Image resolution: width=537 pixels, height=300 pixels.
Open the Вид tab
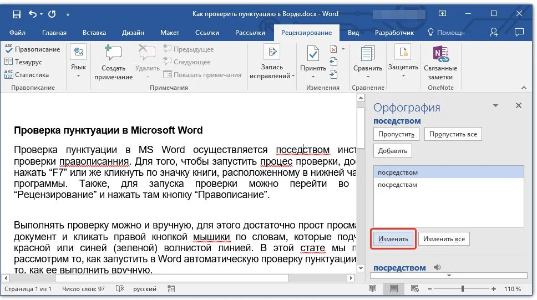pyautogui.click(x=353, y=33)
